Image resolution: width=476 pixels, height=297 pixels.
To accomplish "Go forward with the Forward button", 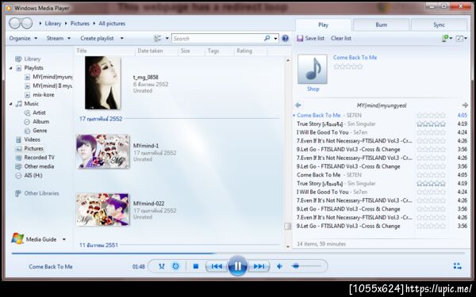I will tap(27, 23).
